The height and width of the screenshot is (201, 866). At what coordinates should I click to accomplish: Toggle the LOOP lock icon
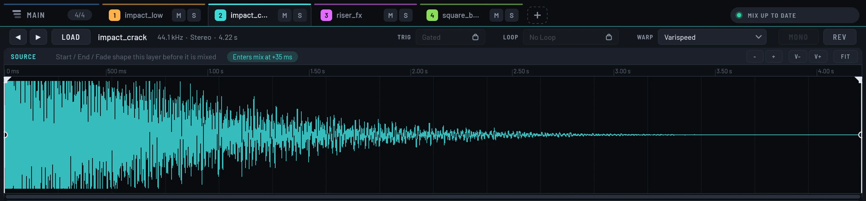pos(609,37)
